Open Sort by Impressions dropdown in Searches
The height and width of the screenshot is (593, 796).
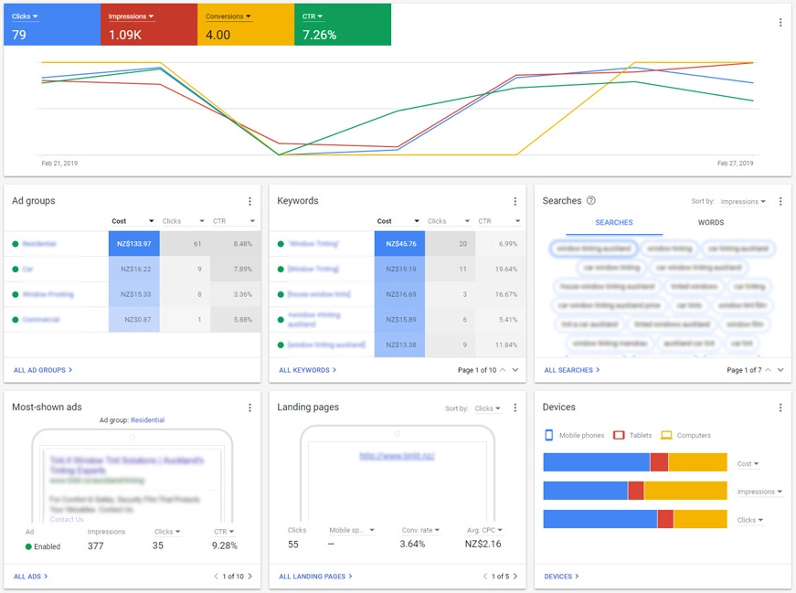tap(743, 202)
